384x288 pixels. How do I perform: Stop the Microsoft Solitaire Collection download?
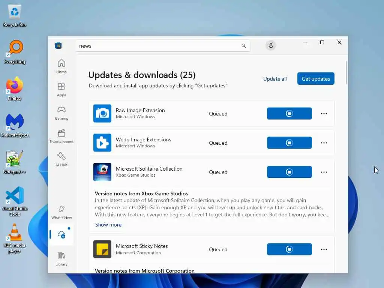point(289,172)
